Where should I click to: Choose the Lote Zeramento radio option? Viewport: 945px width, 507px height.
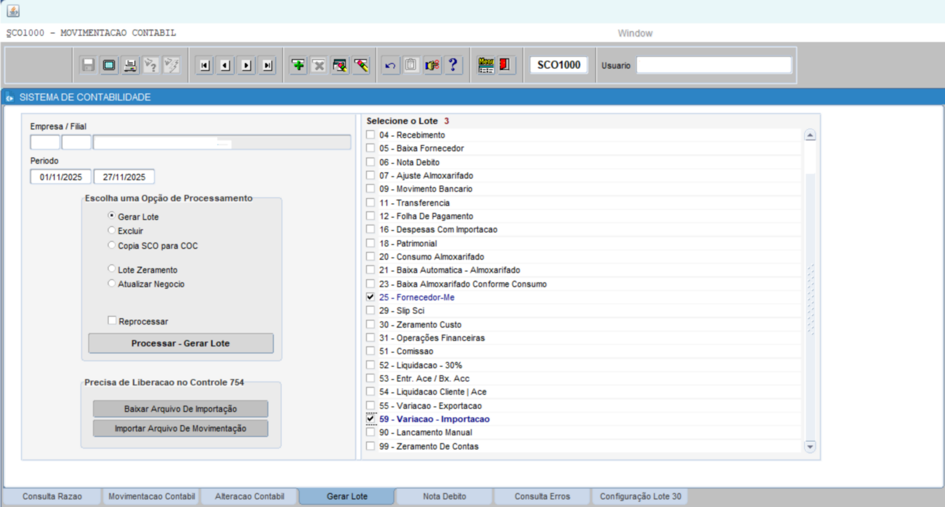[111, 269]
